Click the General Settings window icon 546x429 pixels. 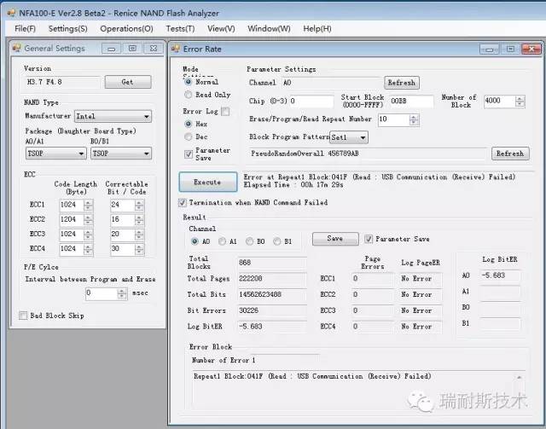[16, 48]
